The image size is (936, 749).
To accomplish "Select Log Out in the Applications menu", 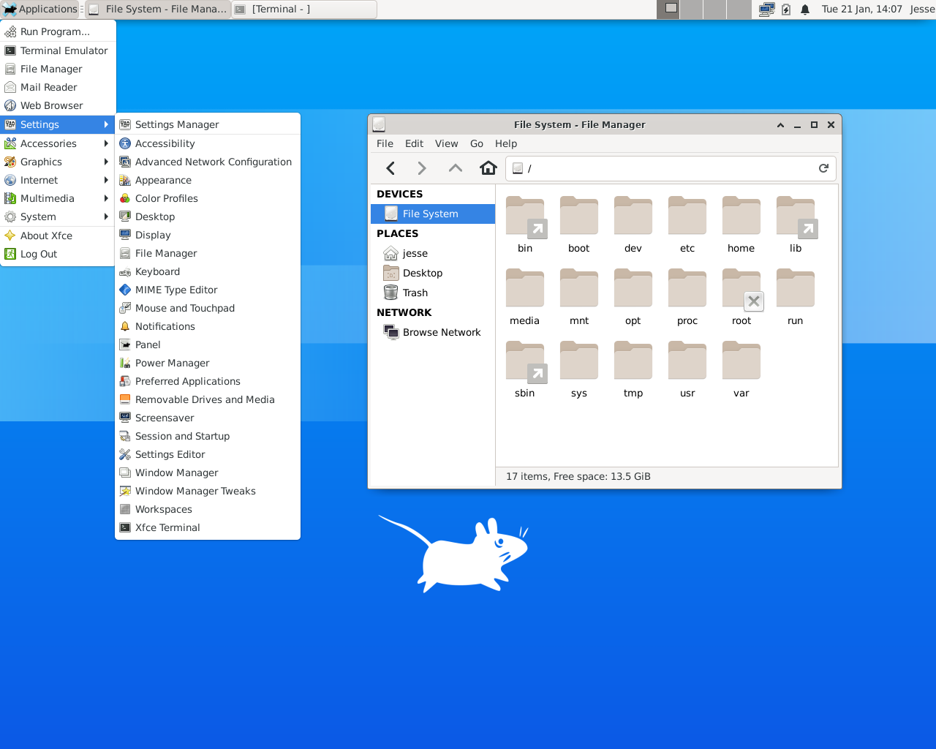I will (58, 254).
